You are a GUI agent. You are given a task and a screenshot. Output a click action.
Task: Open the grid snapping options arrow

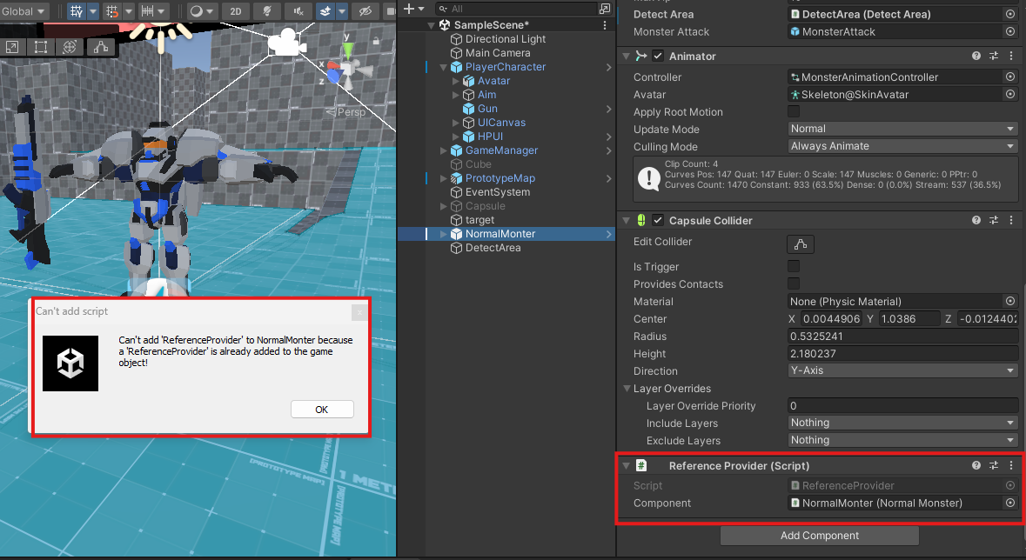click(129, 11)
